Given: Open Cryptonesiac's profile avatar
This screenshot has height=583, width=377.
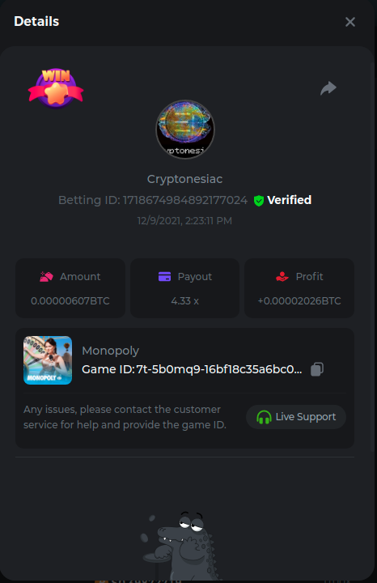Looking at the screenshot, I should tap(185, 130).
